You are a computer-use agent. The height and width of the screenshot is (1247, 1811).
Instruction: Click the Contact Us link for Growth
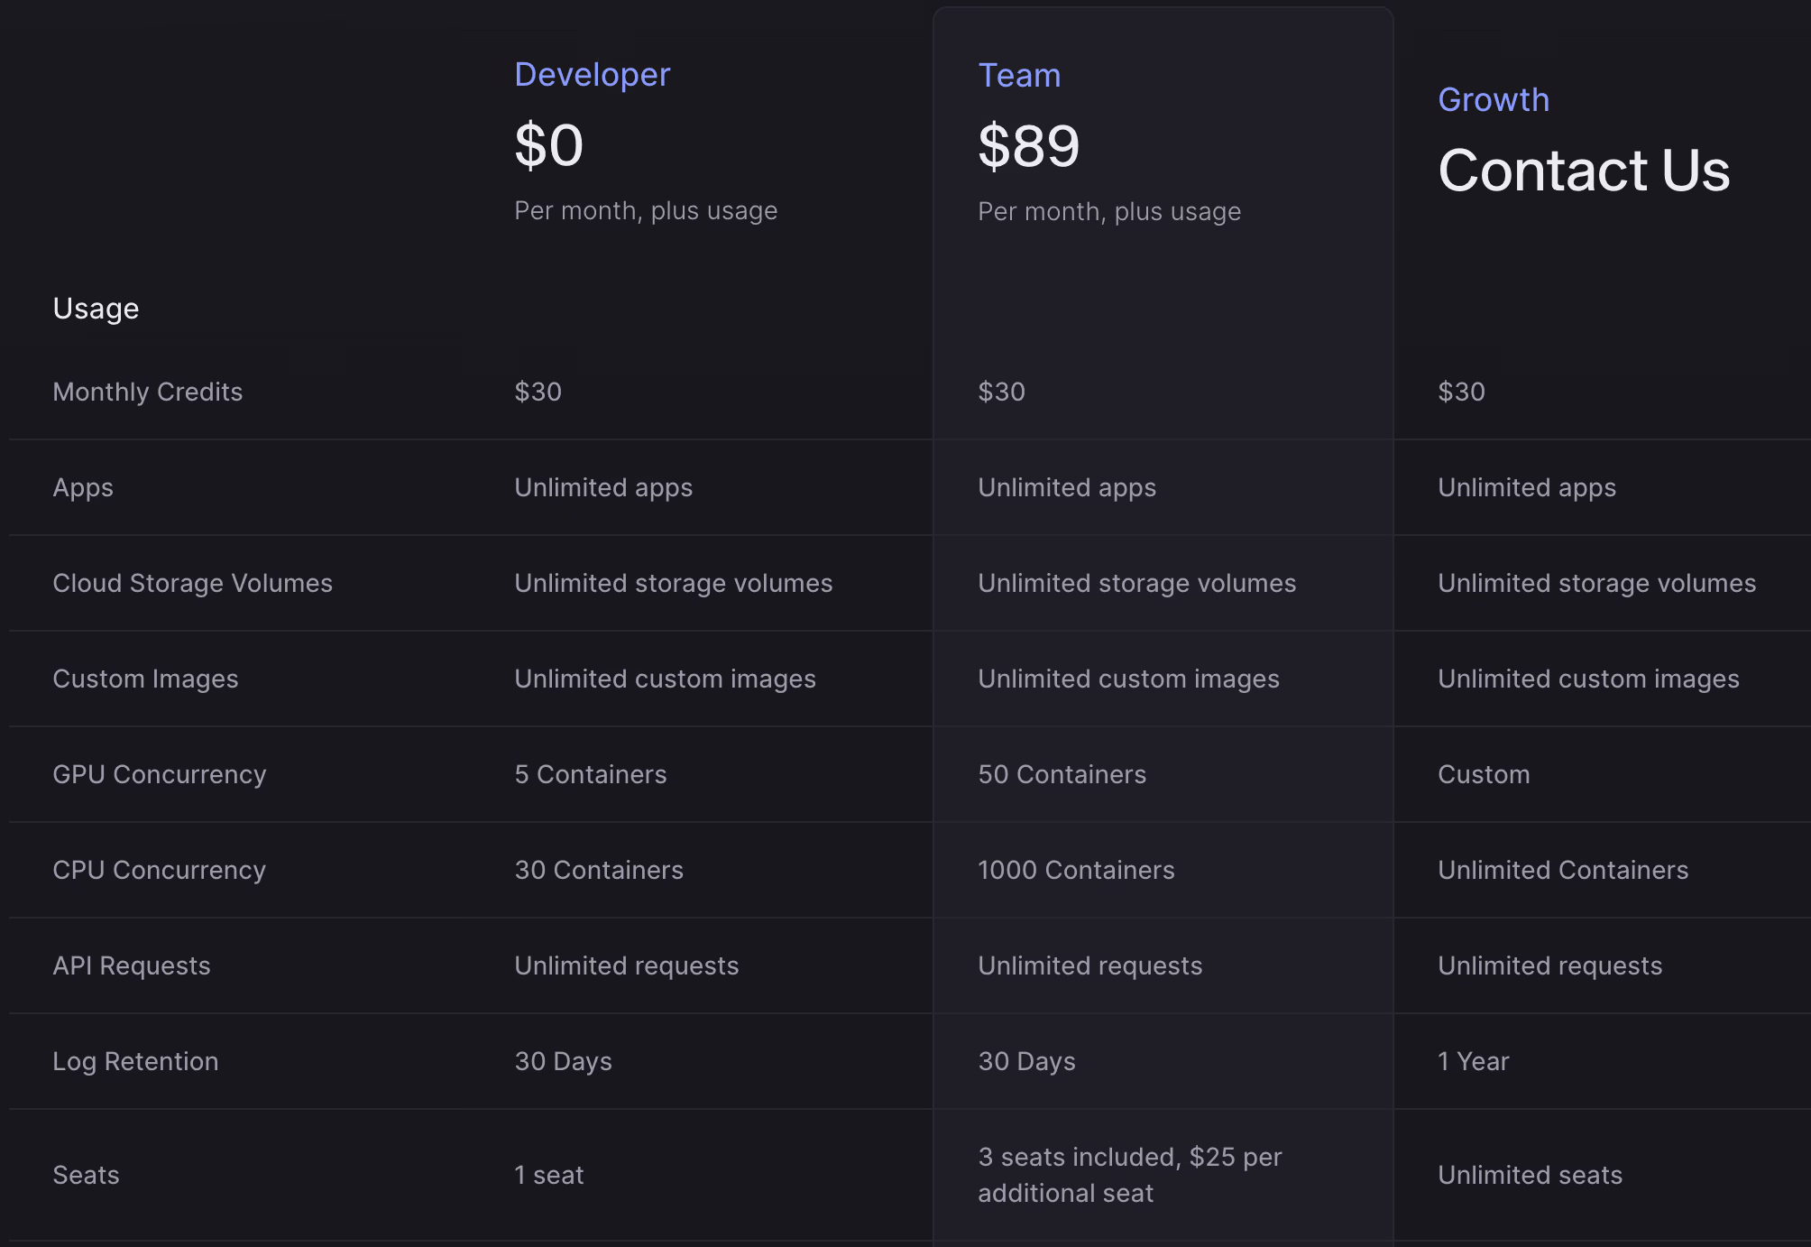(x=1584, y=171)
